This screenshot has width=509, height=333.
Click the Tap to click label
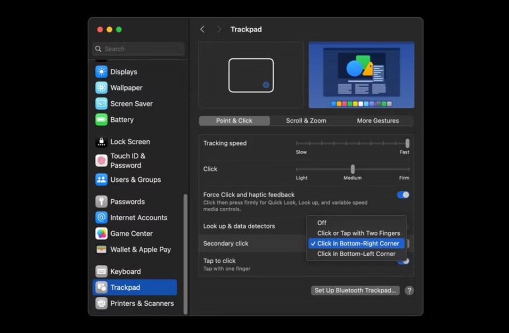pyautogui.click(x=220, y=260)
